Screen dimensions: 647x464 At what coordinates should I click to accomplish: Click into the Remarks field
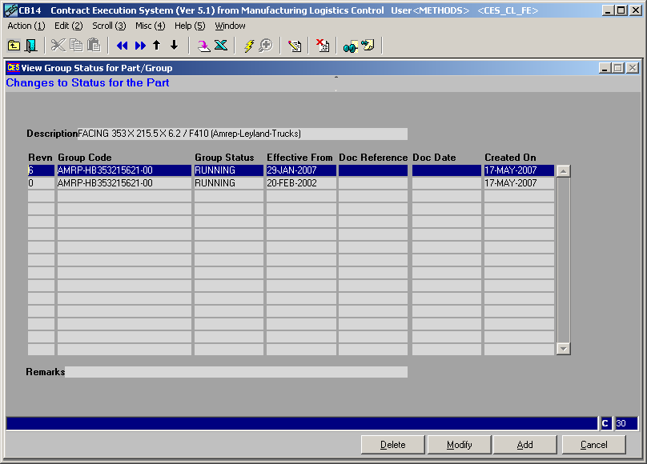pos(236,372)
